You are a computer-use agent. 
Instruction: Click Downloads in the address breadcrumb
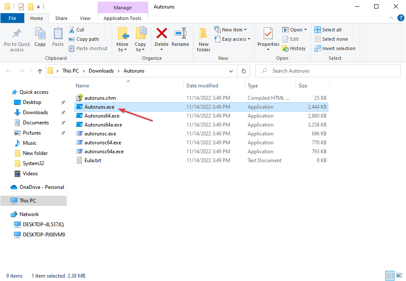pyautogui.click(x=101, y=71)
